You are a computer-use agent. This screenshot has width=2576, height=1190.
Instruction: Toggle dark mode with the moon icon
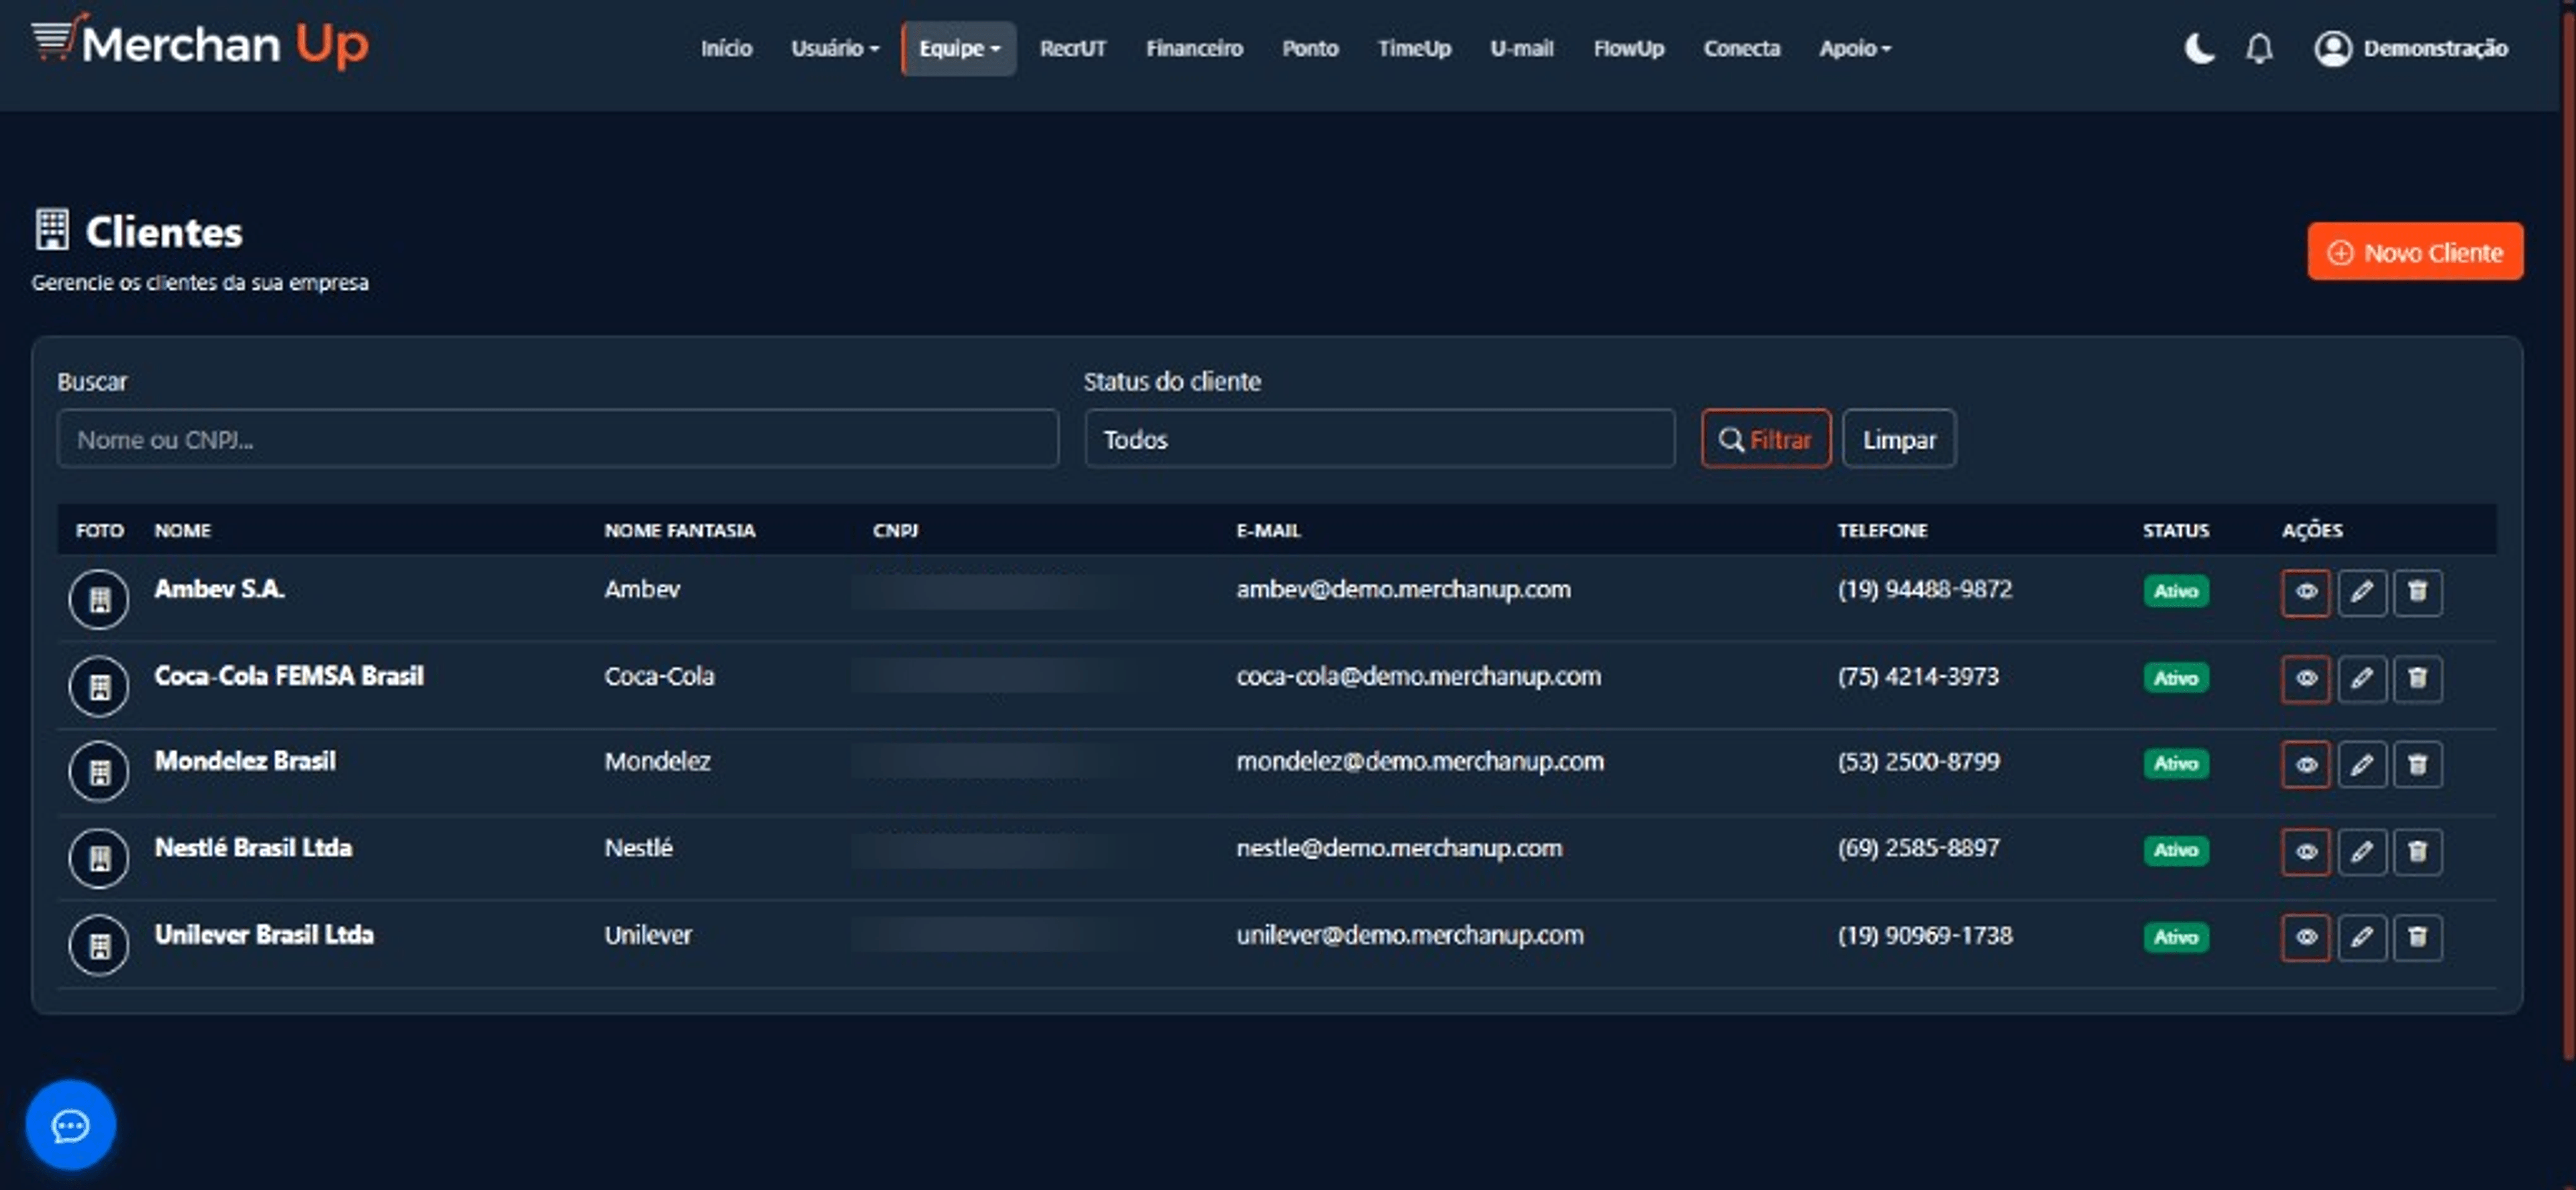pyautogui.click(x=2199, y=48)
